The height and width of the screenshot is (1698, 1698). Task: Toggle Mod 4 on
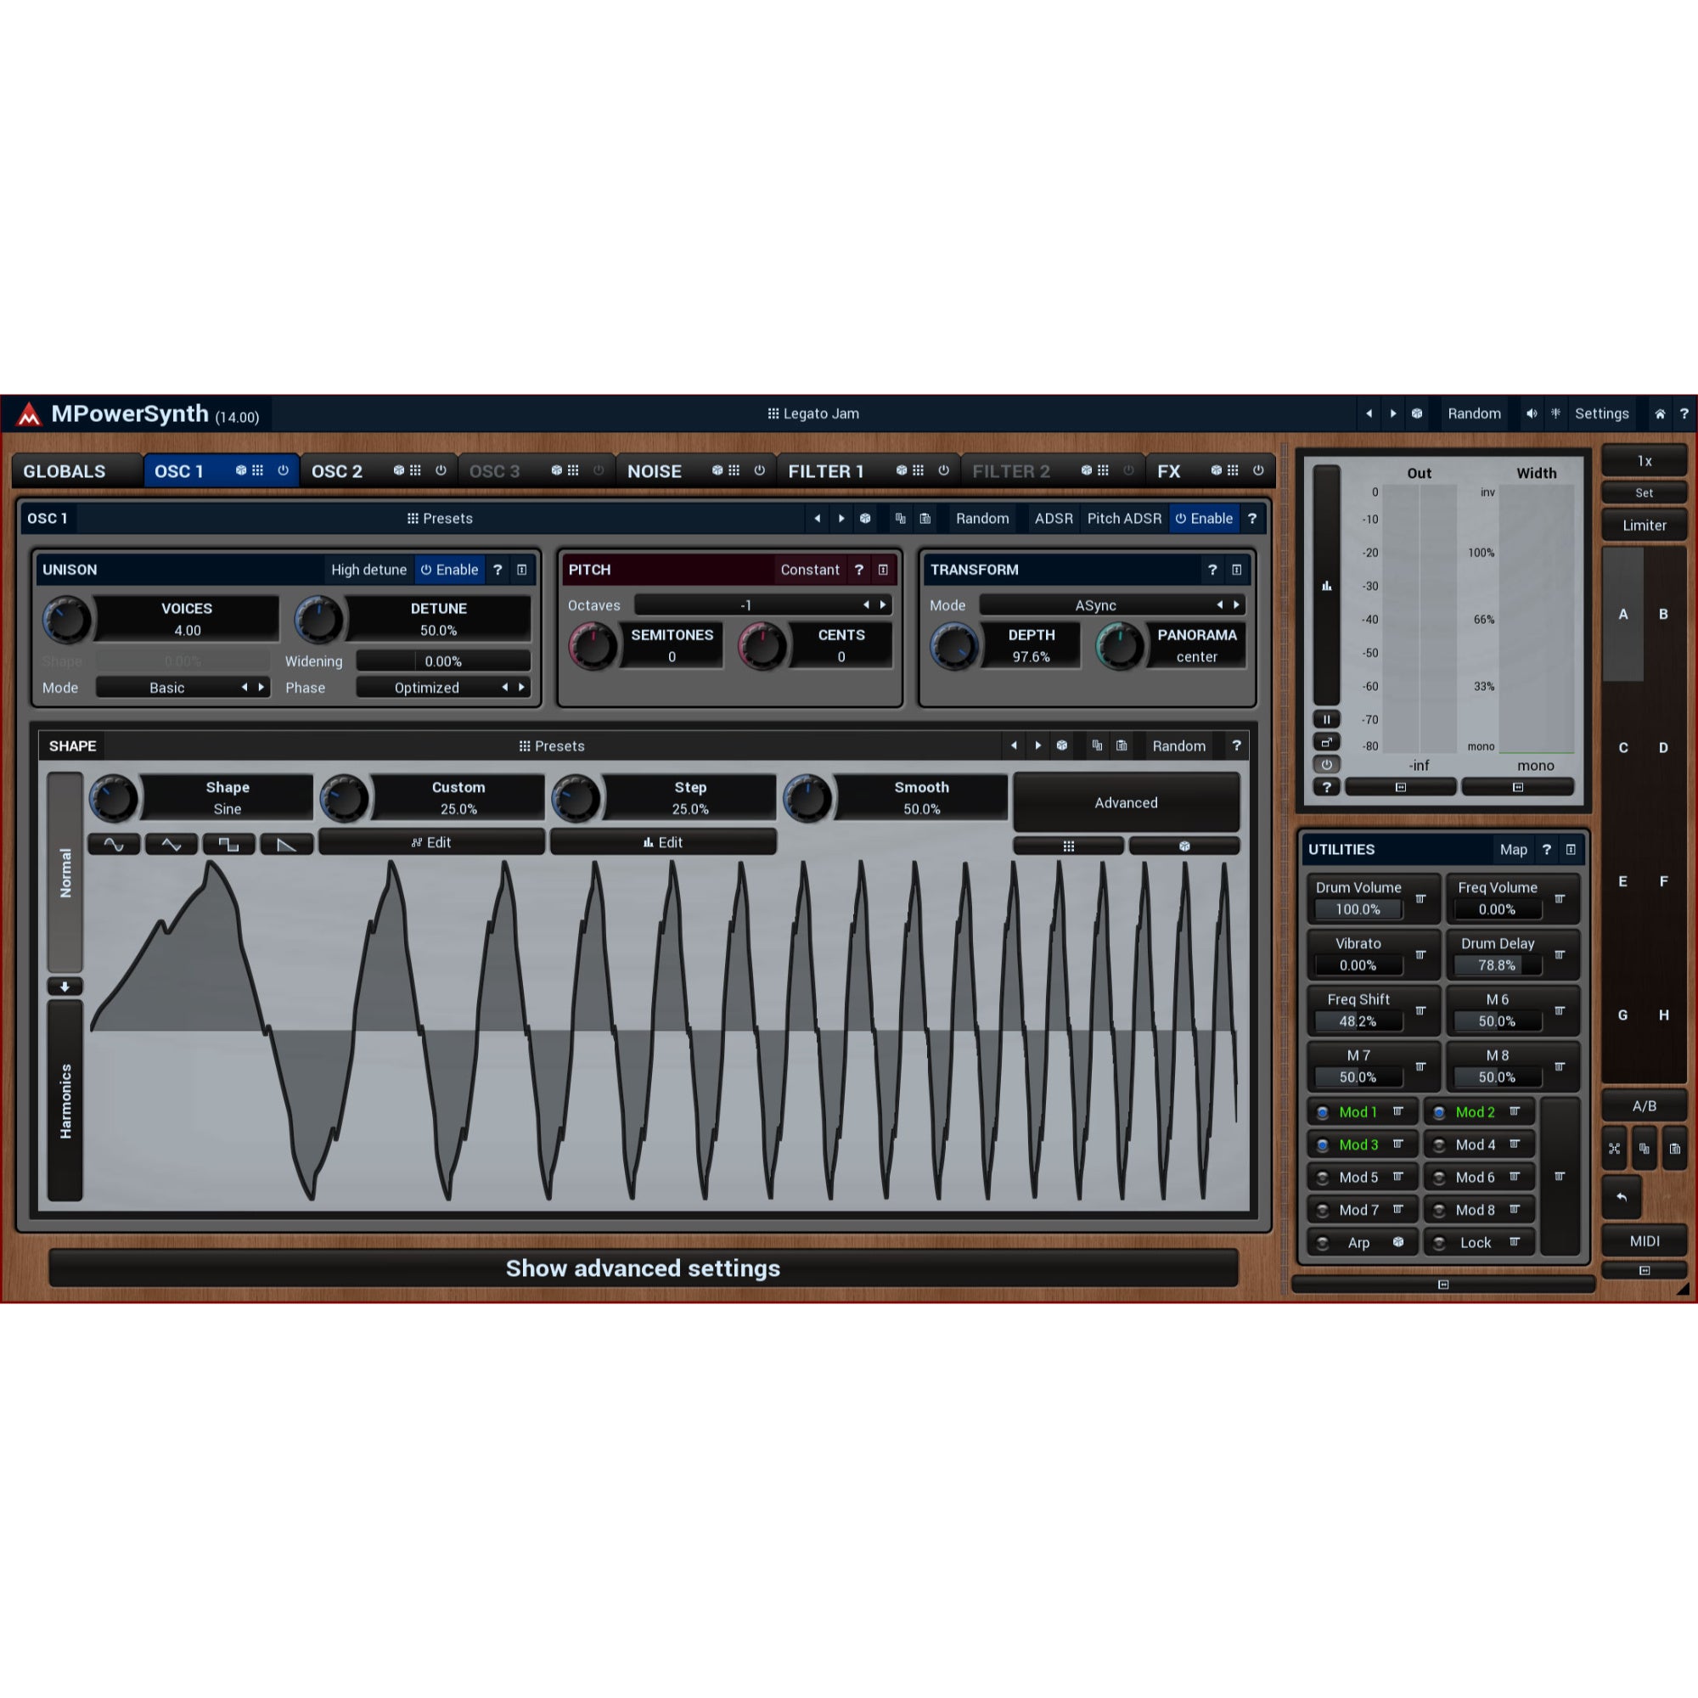coord(1439,1145)
